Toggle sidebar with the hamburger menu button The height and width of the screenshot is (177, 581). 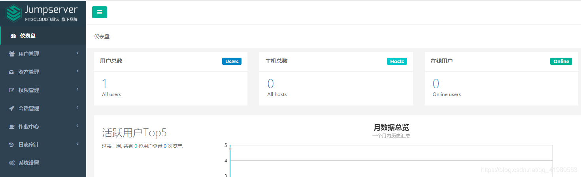click(100, 12)
